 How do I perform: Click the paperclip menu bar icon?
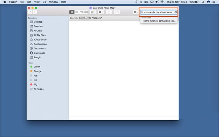coord(136,2)
